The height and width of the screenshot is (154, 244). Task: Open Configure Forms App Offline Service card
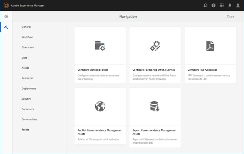(155, 55)
